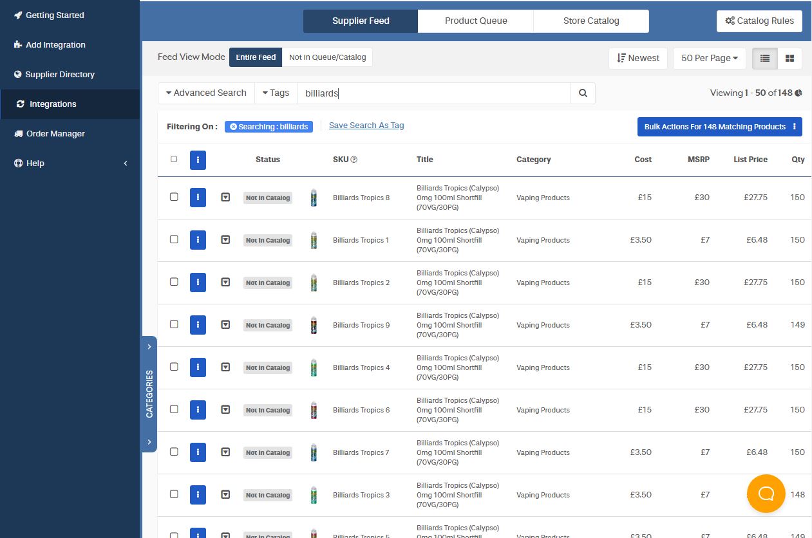The width and height of the screenshot is (812, 538).
Task: Sort by the Qty column header
Action: pyautogui.click(x=798, y=160)
